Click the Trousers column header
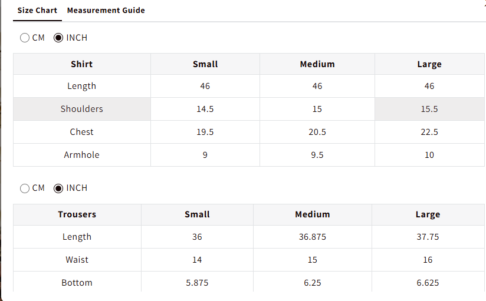The width and height of the screenshot is (486, 301). coord(77,214)
